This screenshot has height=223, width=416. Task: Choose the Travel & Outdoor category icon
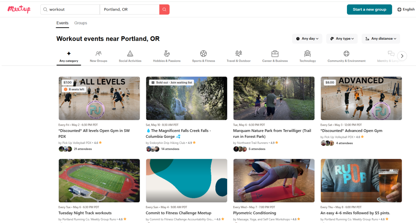tap(238, 54)
